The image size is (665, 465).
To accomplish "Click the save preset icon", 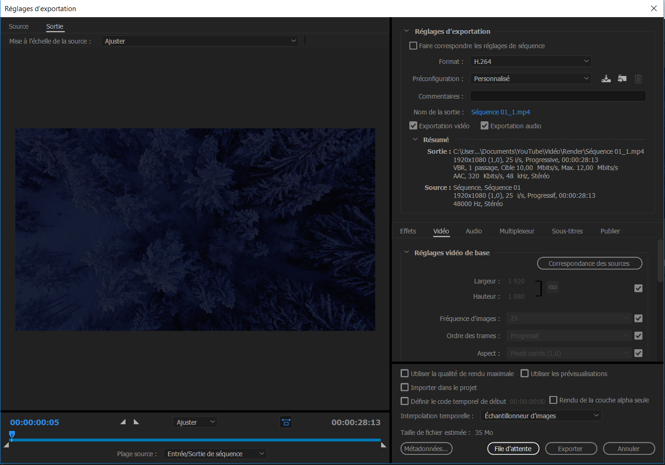I will [606, 79].
